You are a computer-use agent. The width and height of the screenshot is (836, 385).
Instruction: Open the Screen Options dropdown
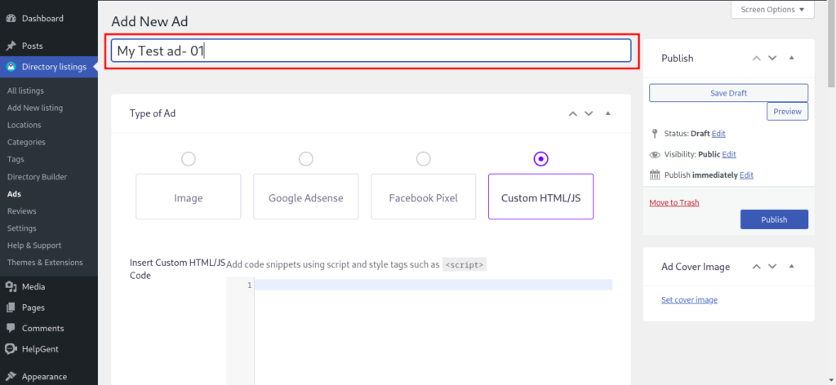772,10
